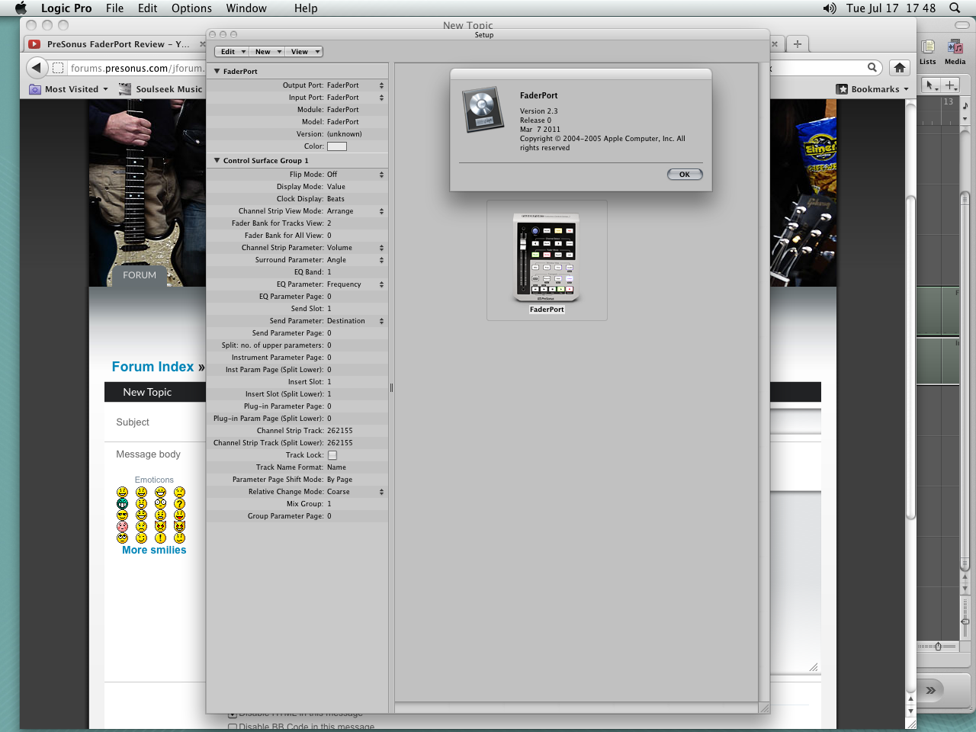Insert the winking emoticon

(141, 538)
